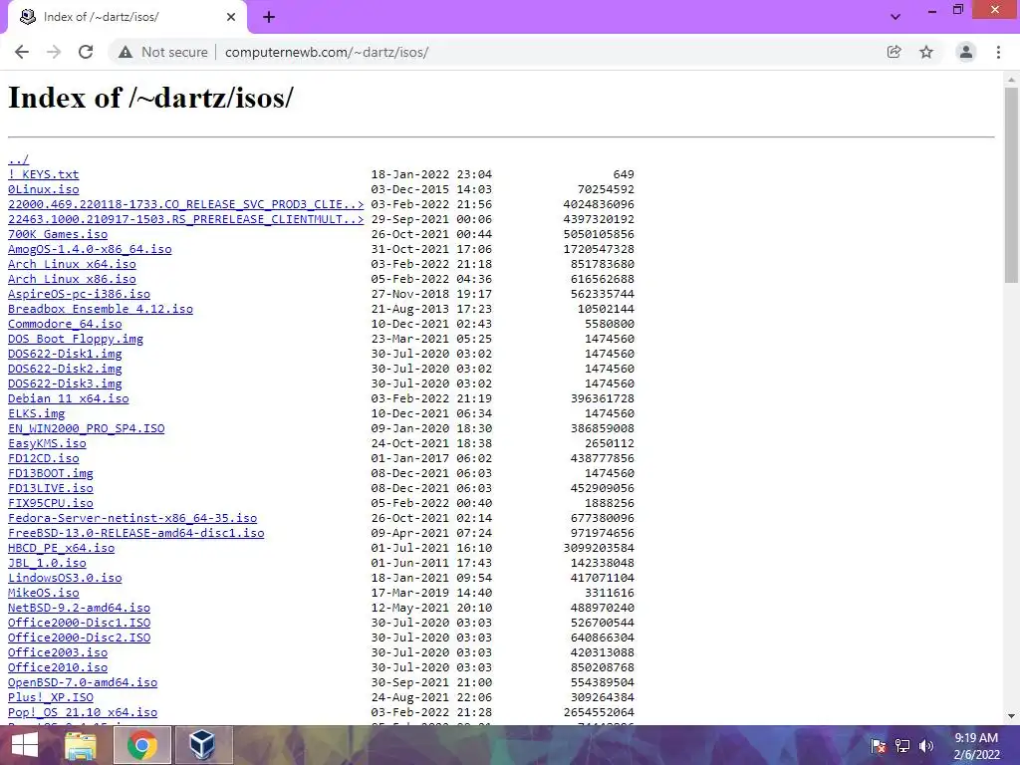Image resolution: width=1020 pixels, height=765 pixels.
Task: Open the JBL_1.0.iso link
Action: [x=47, y=564]
